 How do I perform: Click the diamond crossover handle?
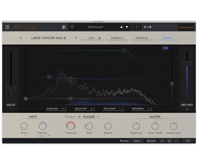[71, 79]
